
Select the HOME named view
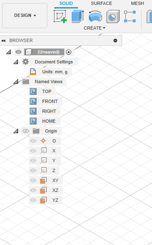pyautogui.click(x=49, y=121)
